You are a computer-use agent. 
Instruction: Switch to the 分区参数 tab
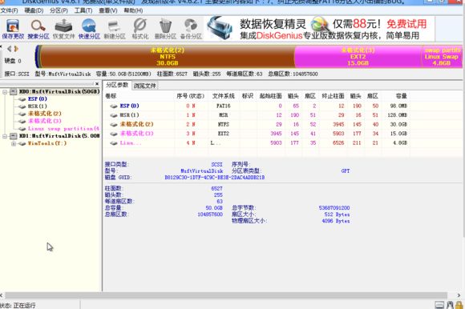(117, 85)
